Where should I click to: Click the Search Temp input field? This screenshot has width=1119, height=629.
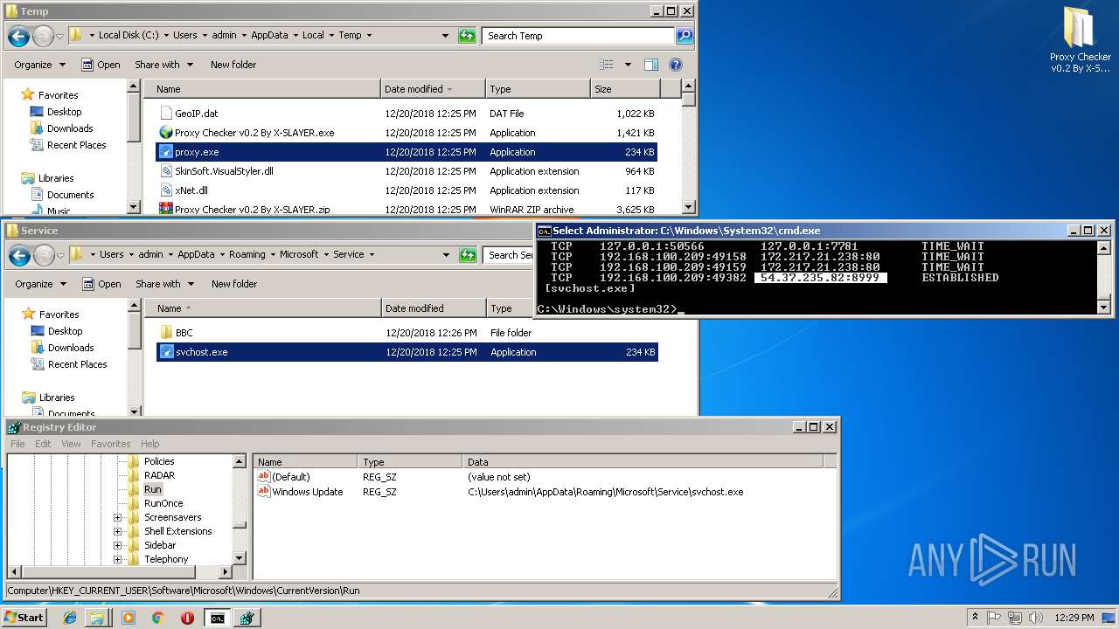pyautogui.click(x=577, y=36)
